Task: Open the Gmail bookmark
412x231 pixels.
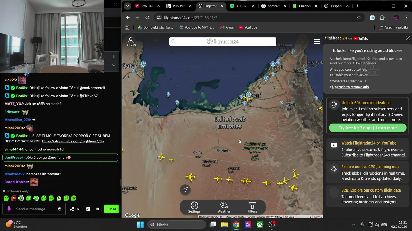Action: coord(227,27)
